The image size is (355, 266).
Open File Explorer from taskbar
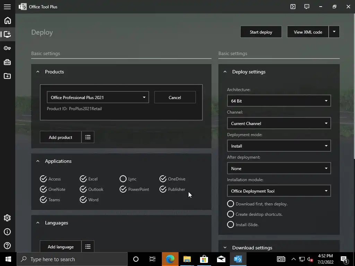pos(187,259)
